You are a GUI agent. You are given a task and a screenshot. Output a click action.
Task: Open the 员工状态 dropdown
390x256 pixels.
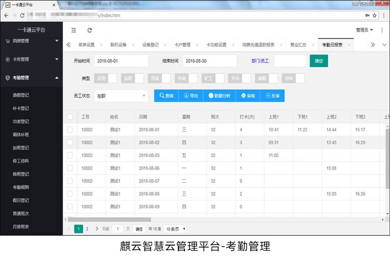point(121,96)
